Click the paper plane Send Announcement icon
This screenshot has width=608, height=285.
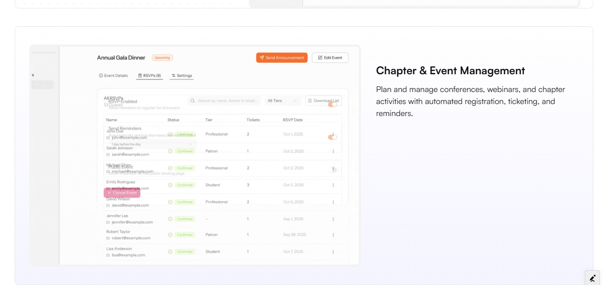click(262, 57)
